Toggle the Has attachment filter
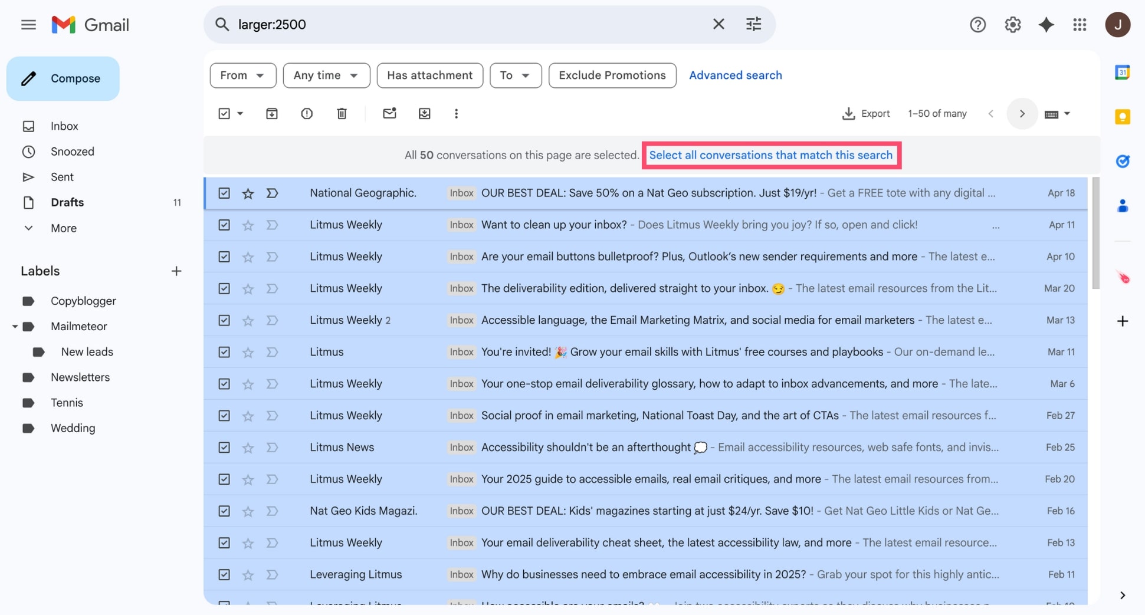 429,75
